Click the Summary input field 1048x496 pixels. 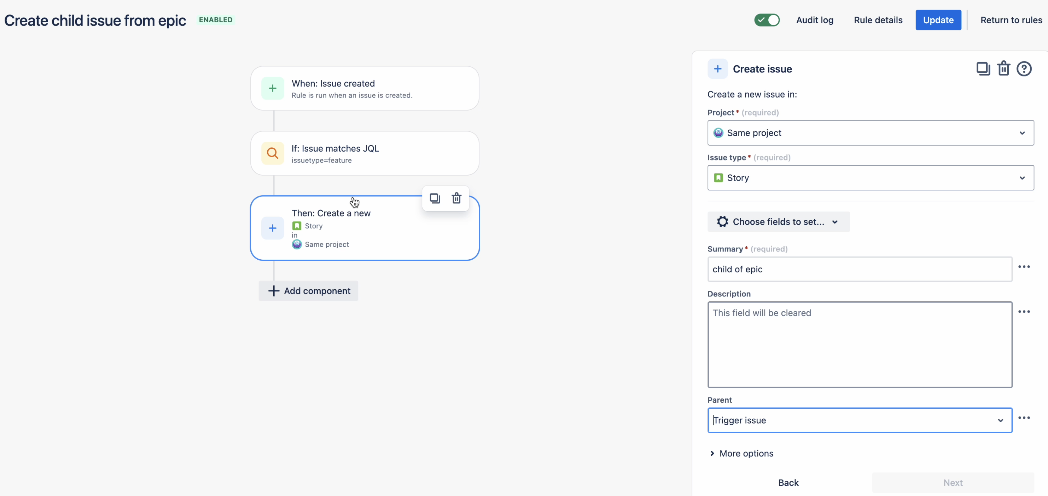[x=860, y=268]
